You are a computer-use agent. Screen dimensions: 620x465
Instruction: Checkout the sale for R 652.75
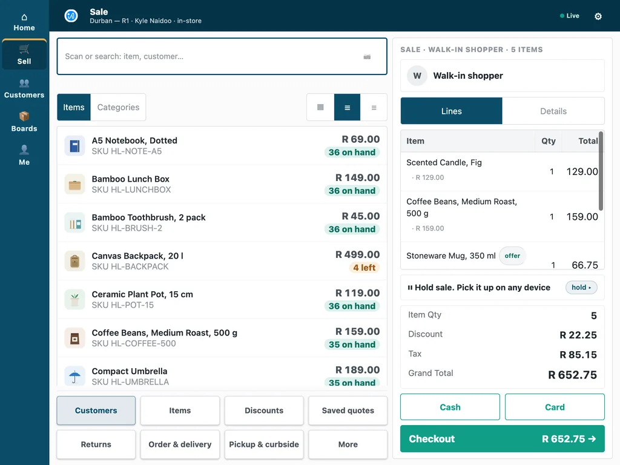(502, 439)
